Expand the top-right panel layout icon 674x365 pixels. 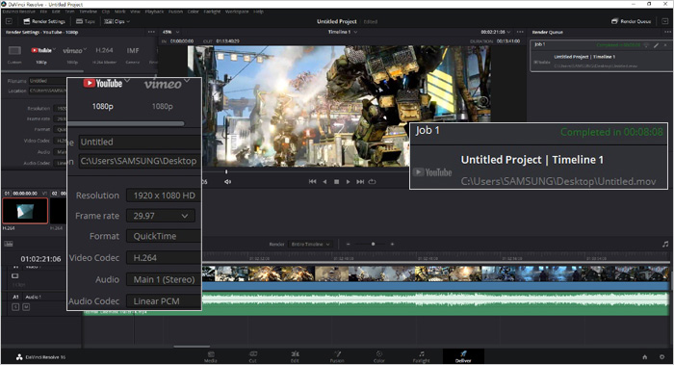tap(664, 21)
